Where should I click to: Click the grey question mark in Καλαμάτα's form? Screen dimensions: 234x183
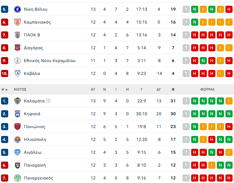(x=186, y=101)
